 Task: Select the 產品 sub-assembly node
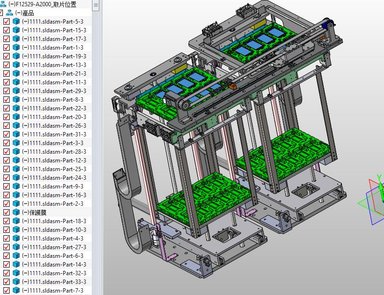(25, 13)
